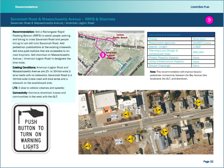The height and width of the screenshot is (168, 224).
Task: Click the 'Approx. Length:' cell
Action: click(169, 47)
